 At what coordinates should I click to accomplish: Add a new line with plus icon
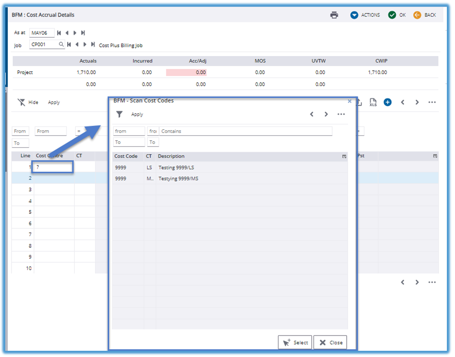point(387,102)
